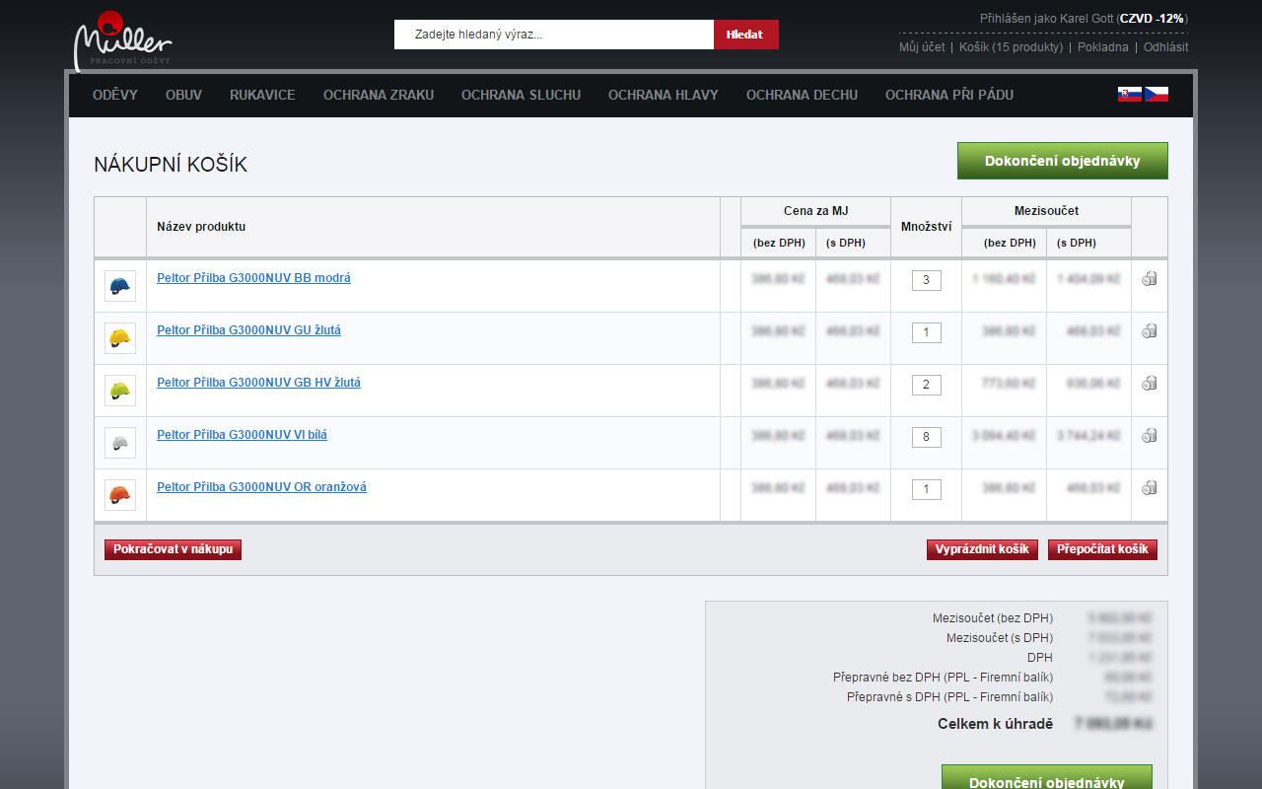Screen dimensions: 1262x789
Task: Log out via Odhlásit
Action: click(1166, 47)
